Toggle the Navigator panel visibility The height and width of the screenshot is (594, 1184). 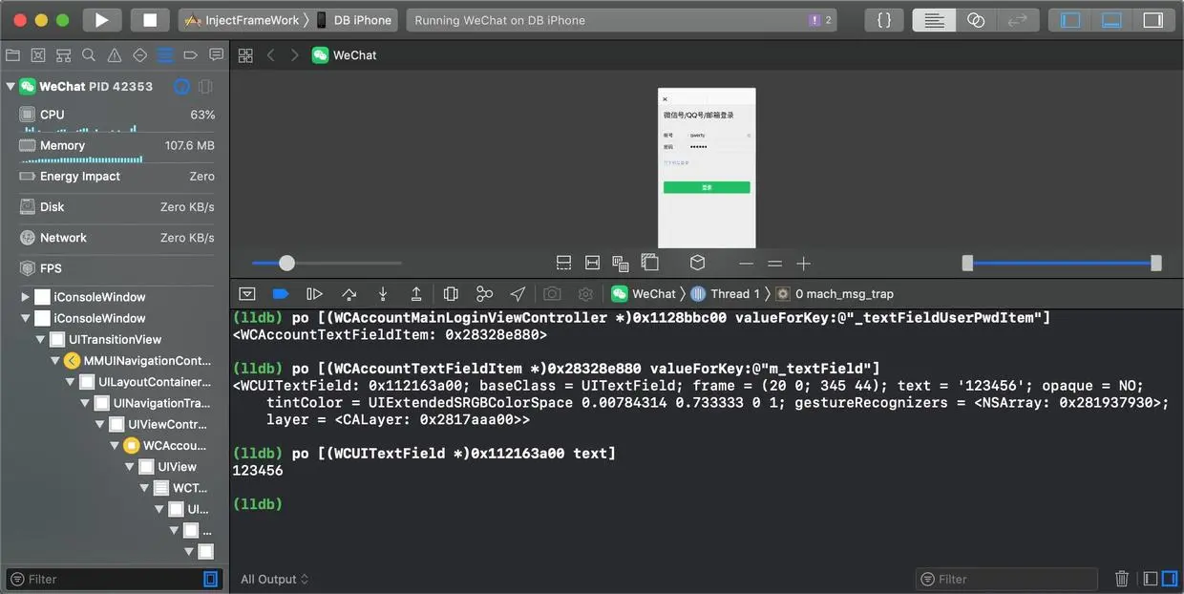[x=1070, y=20]
